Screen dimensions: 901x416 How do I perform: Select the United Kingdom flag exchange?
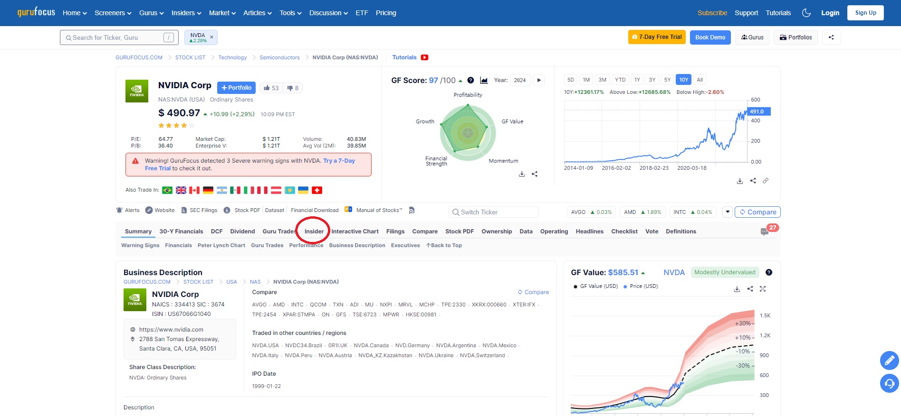click(x=181, y=190)
